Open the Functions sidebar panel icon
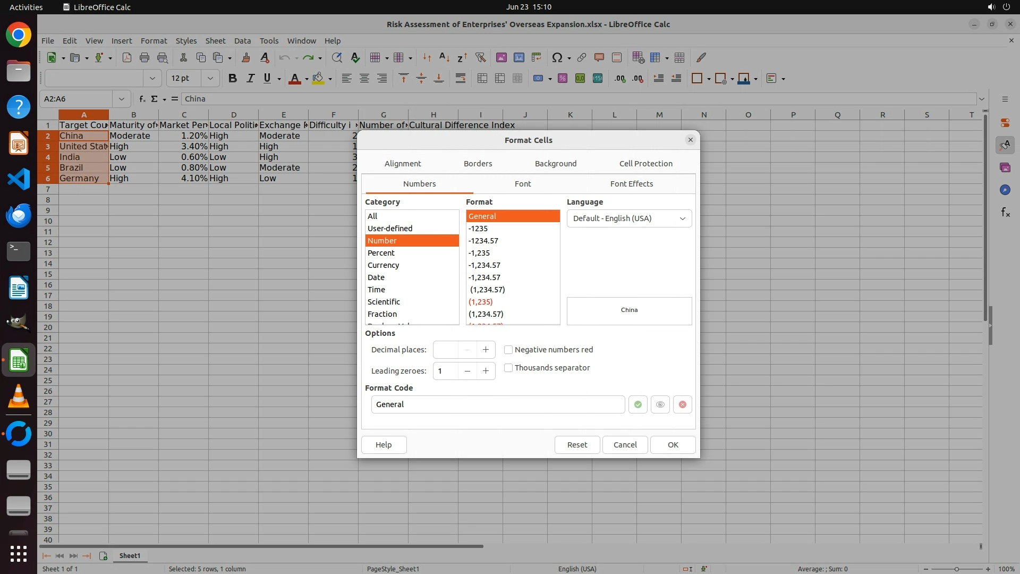Image resolution: width=1020 pixels, height=574 pixels. pyautogui.click(x=1005, y=213)
